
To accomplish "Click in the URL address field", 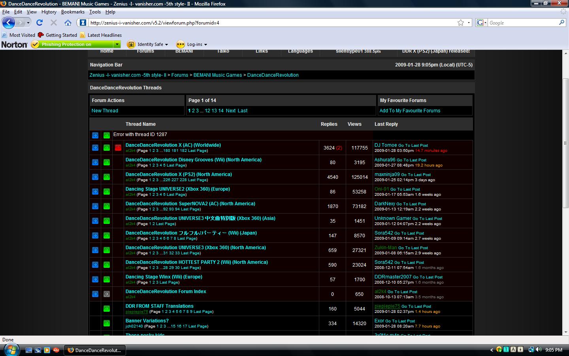I will tap(273, 23).
